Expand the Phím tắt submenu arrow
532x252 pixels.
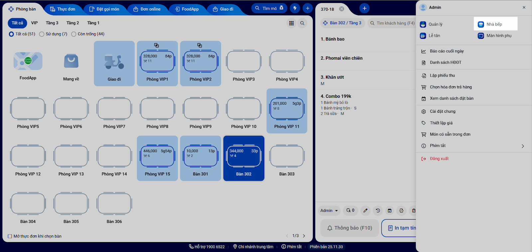523,146
